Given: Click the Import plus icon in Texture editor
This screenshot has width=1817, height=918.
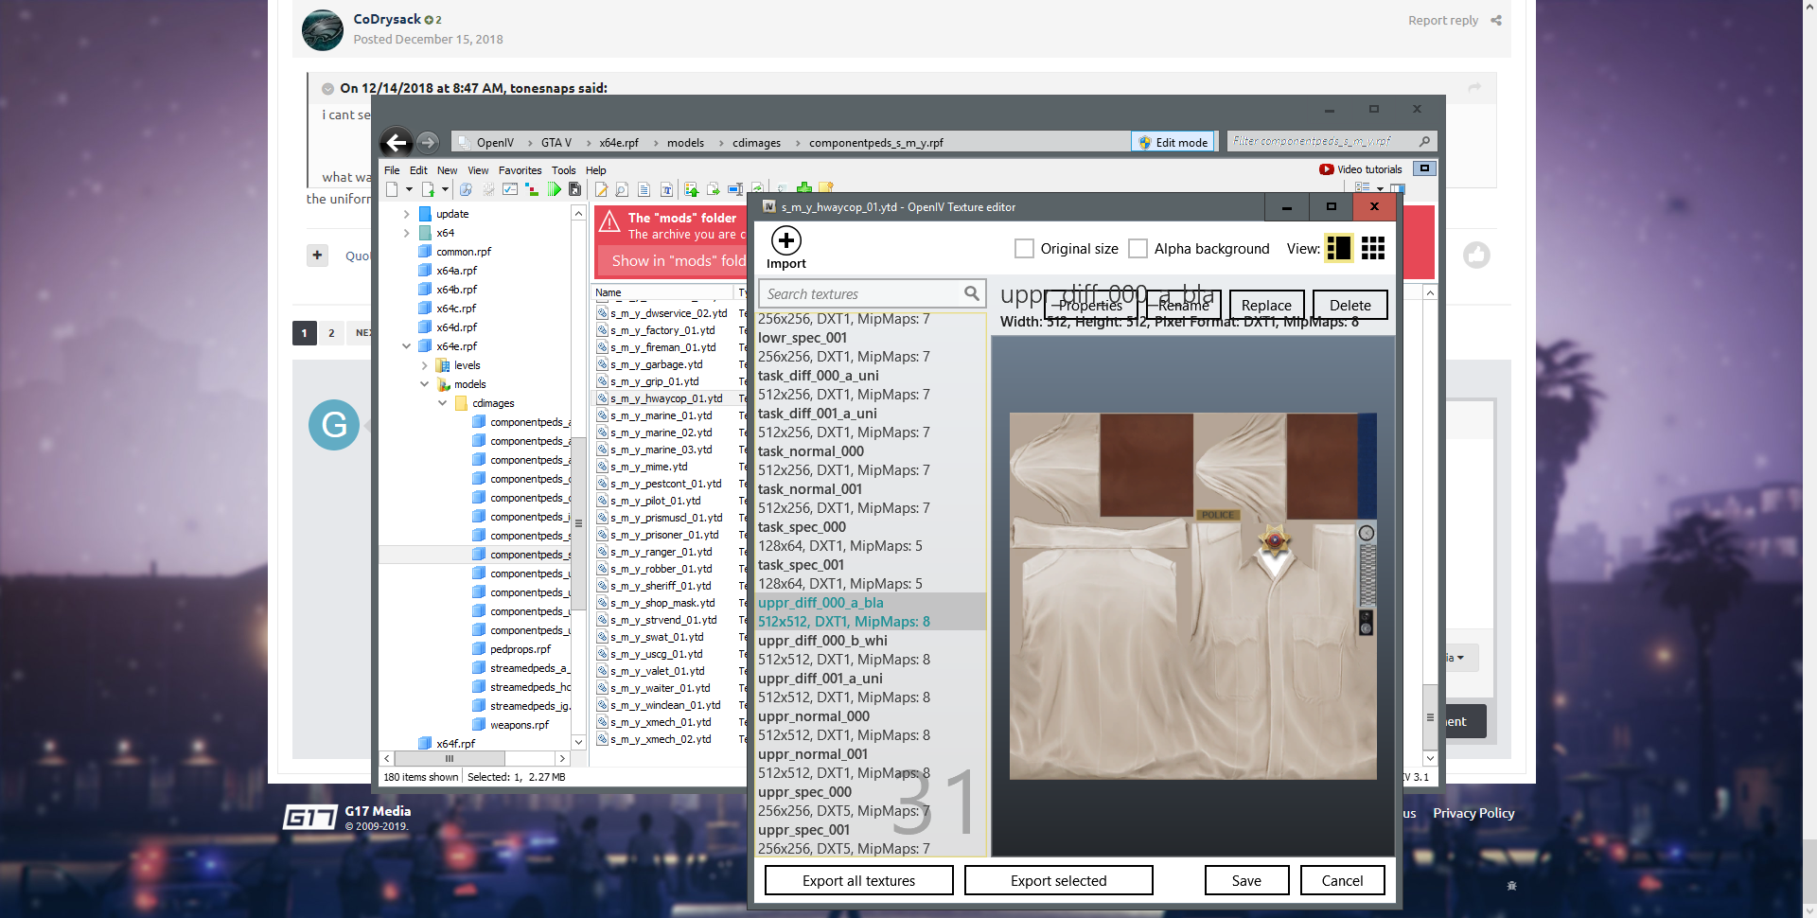Looking at the screenshot, I should coord(785,241).
